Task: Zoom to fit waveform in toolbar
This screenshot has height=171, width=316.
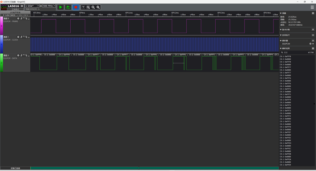Action: pyautogui.click(x=88, y=7)
